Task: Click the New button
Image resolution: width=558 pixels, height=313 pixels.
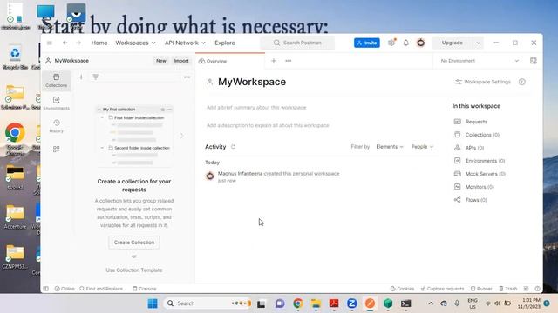Action: pos(160,61)
